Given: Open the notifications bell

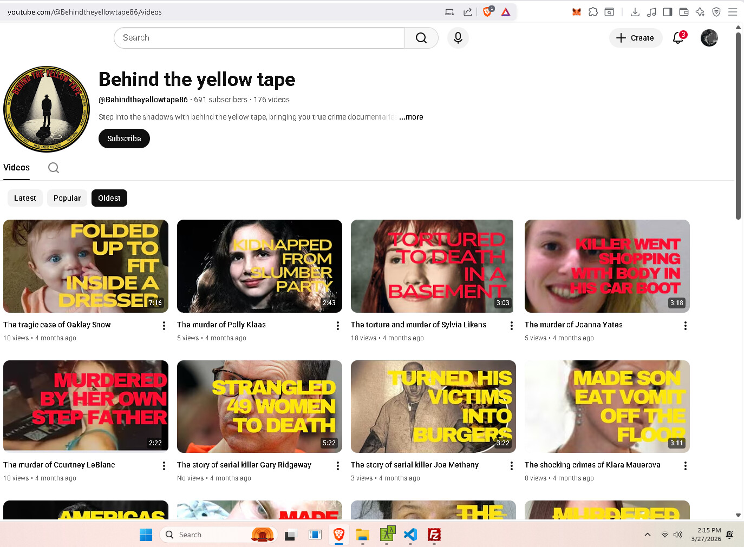Looking at the screenshot, I should (678, 38).
